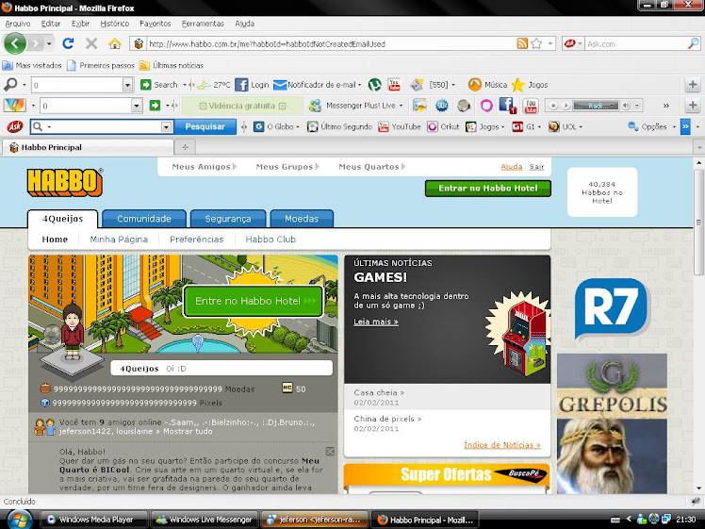Expand the address bar history dropdown
Viewport: 705px width, 529px height.
pos(550,43)
